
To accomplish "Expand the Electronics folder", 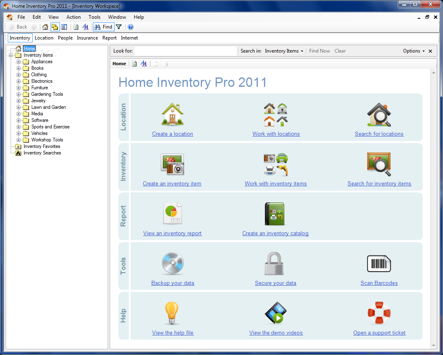I will pos(19,81).
